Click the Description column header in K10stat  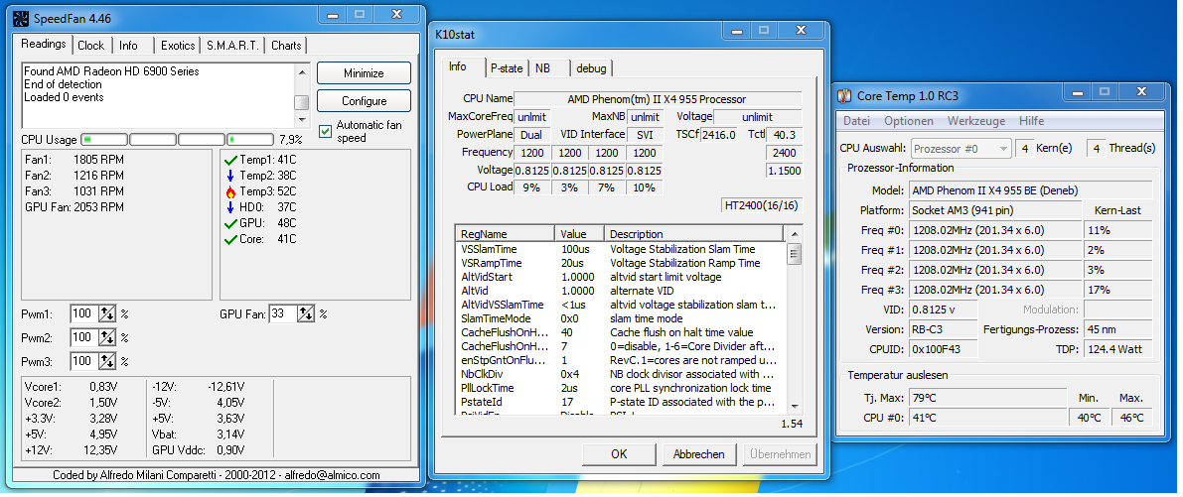coord(694,234)
